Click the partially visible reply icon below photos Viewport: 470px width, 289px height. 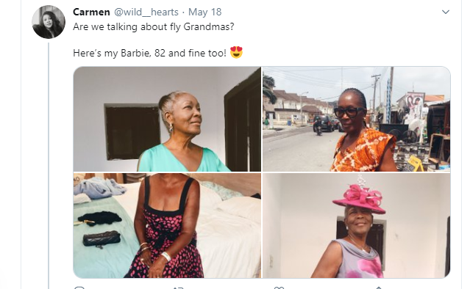pyautogui.click(x=79, y=288)
